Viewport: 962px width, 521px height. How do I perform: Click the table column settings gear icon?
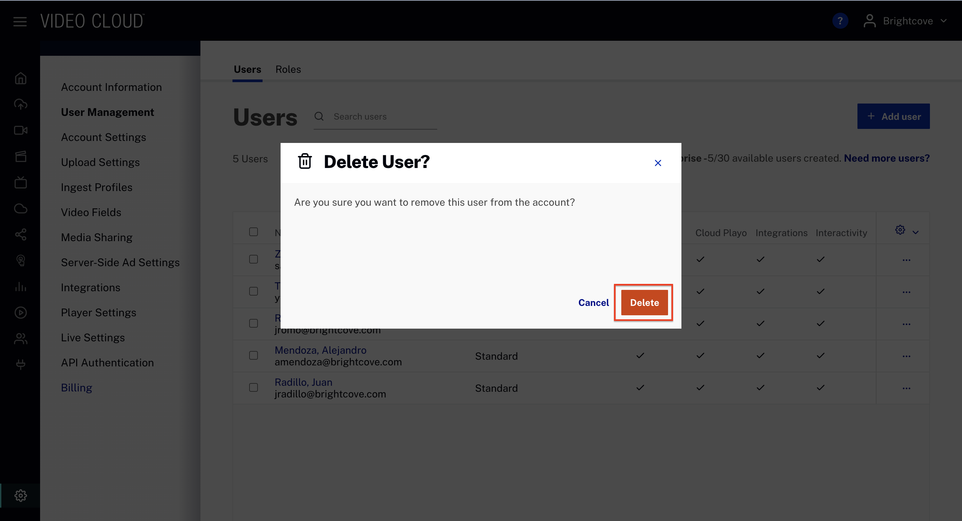pyautogui.click(x=900, y=230)
